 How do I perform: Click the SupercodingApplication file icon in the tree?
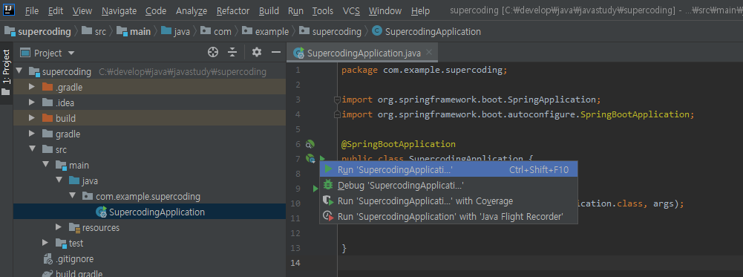(101, 212)
